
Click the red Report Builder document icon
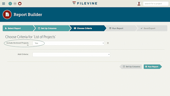click(x=7, y=14)
